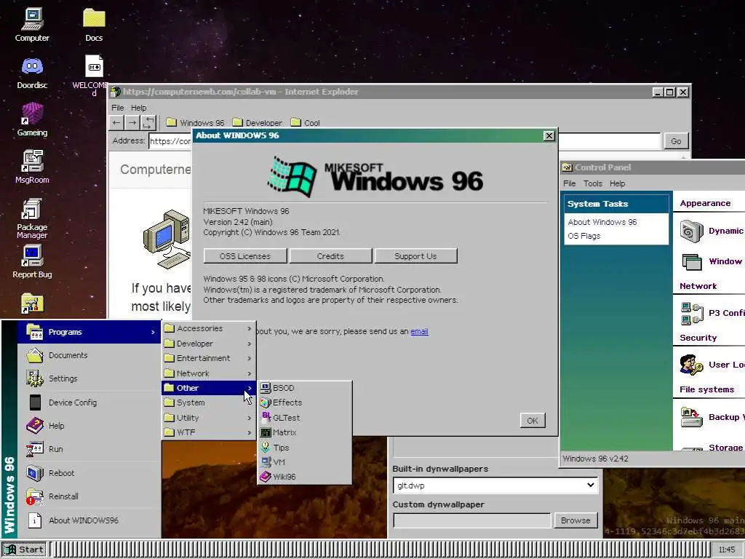Viewport: 745px width, 559px height.
Task: Expand the WTF programs folder
Action: click(x=209, y=432)
